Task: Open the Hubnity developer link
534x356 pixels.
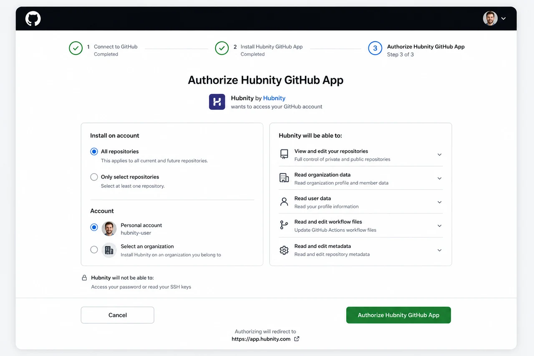Action: pos(274,98)
